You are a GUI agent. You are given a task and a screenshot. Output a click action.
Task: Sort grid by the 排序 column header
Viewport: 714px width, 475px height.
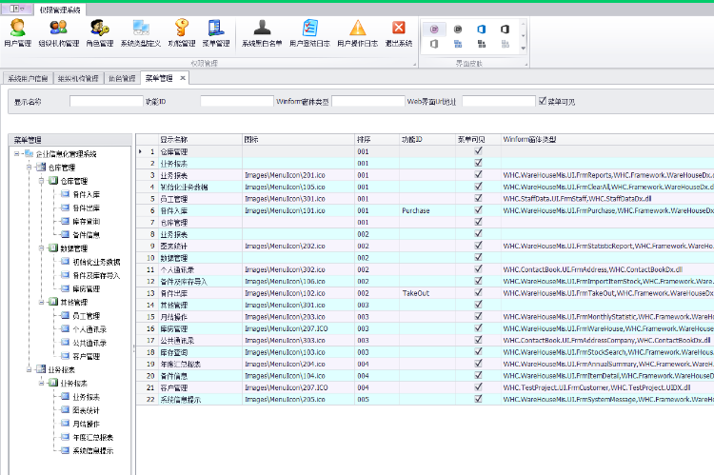[377, 139]
